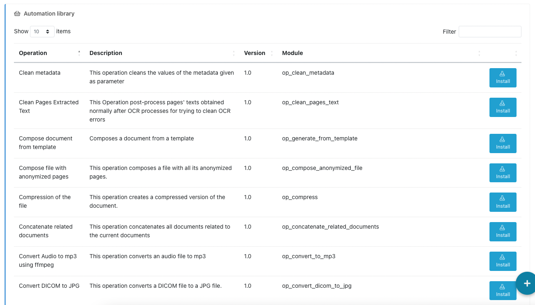535x305 pixels.
Task: Click inside the Filter input field
Action: click(490, 32)
